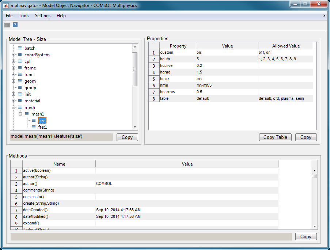Viewport: 330px width, 250px height.
Task: Collapse the mesh1 tree node
Action: click(20, 114)
